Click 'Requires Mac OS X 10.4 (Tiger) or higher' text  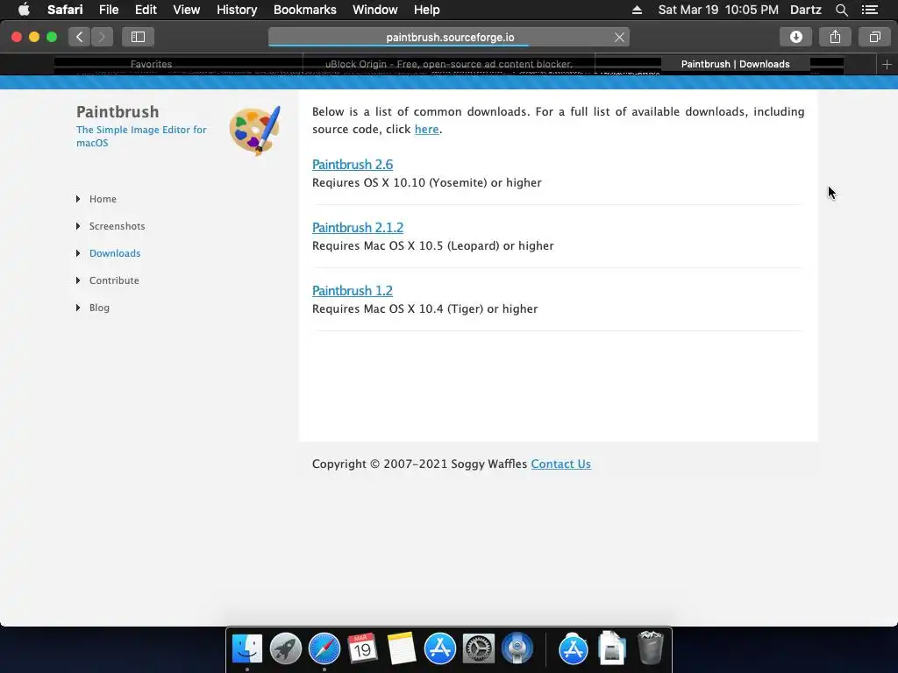425,308
